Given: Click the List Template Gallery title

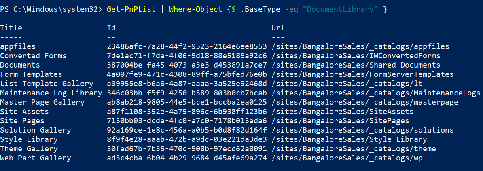Looking at the screenshot, I should (47, 84).
